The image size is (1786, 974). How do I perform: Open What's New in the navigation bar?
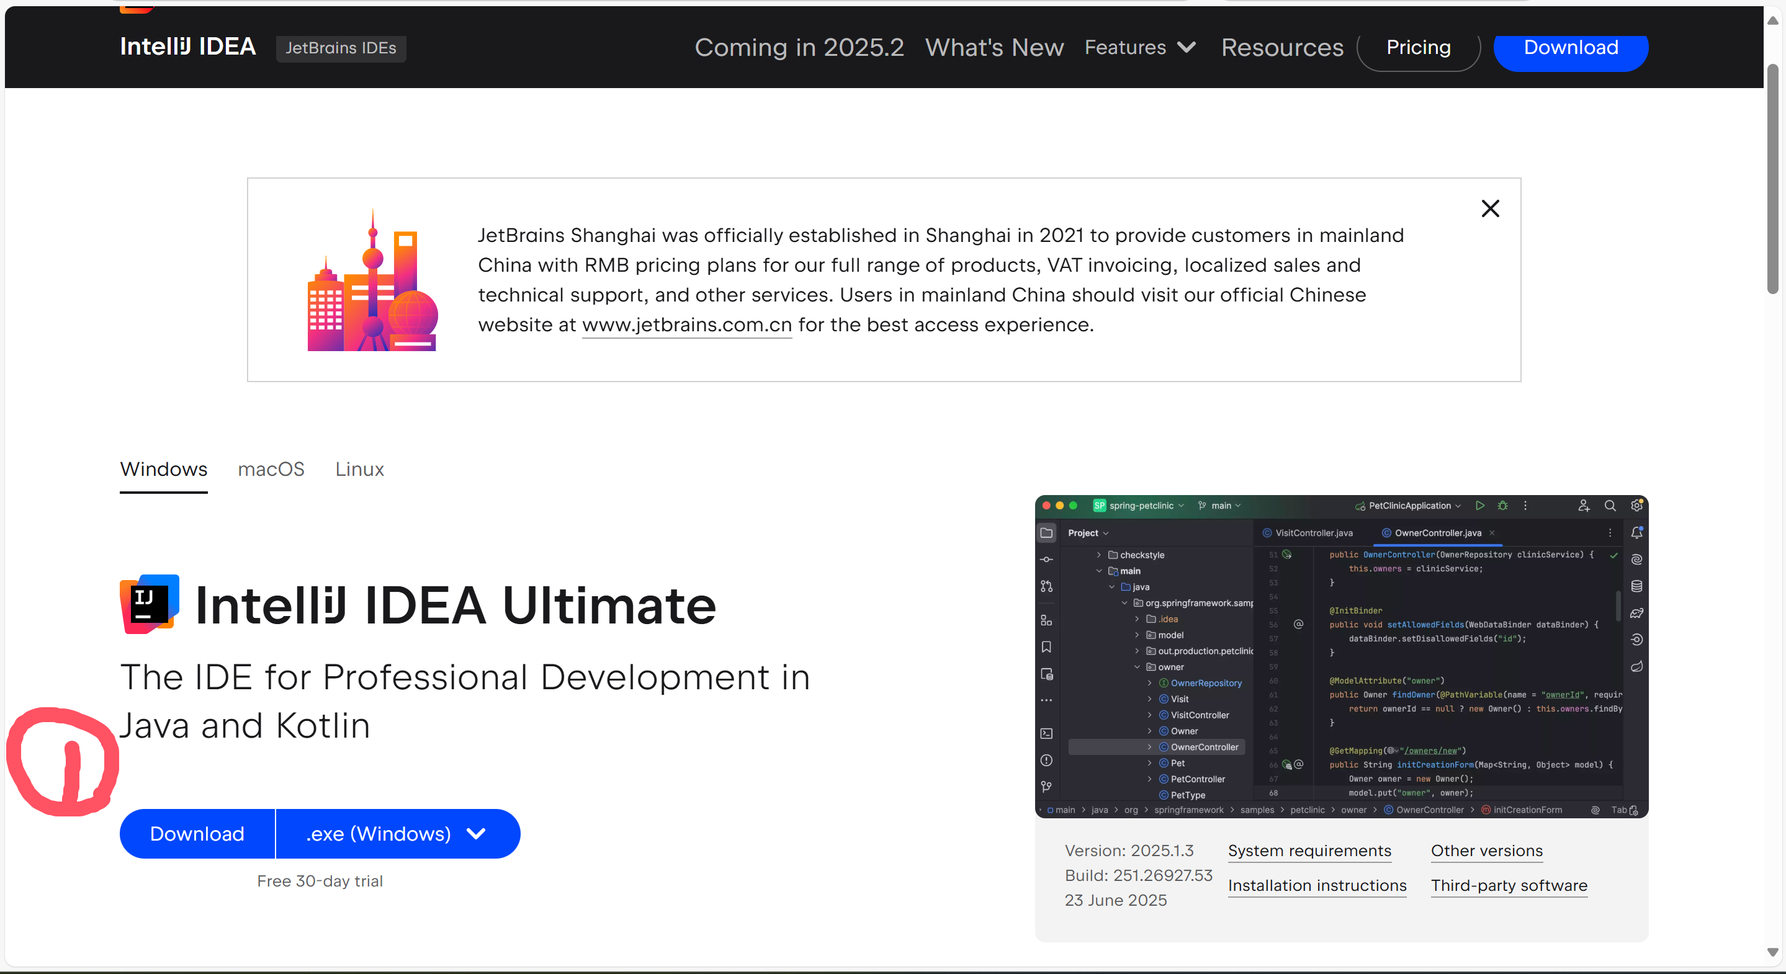pos(994,47)
